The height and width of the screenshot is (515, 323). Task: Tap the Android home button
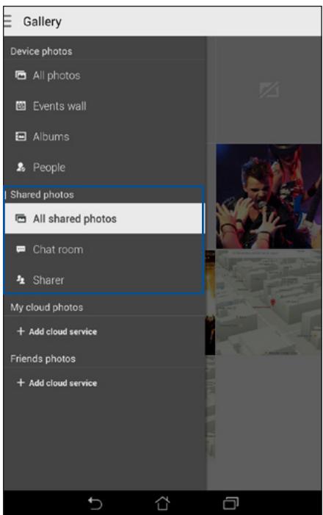point(162,503)
